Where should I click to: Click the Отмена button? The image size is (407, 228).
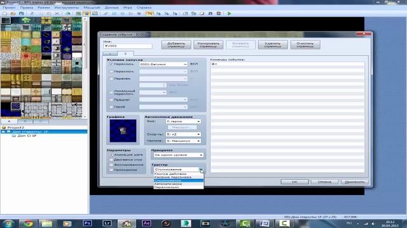coord(324,182)
